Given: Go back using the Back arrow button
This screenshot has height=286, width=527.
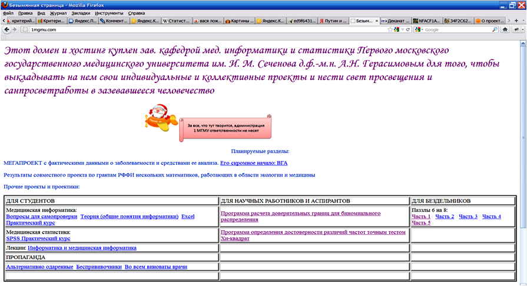Looking at the screenshot, I should pos(6,29).
